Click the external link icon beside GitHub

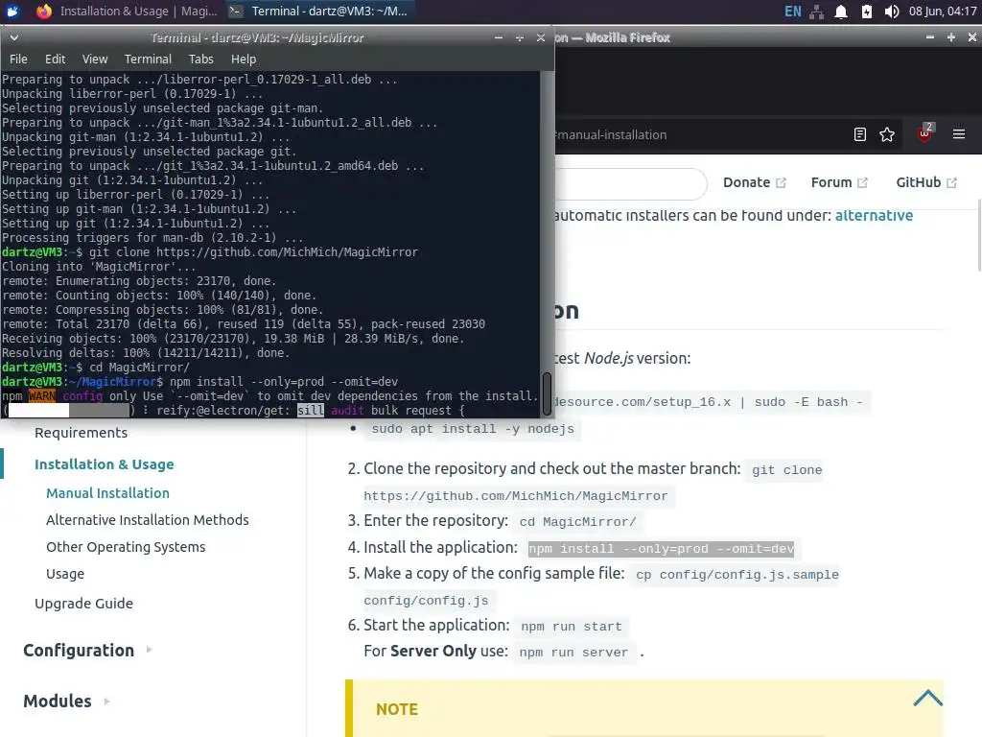[x=951, y=183]
